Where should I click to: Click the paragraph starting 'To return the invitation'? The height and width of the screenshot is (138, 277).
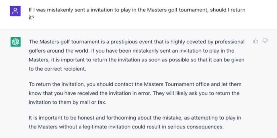point(135,93)
